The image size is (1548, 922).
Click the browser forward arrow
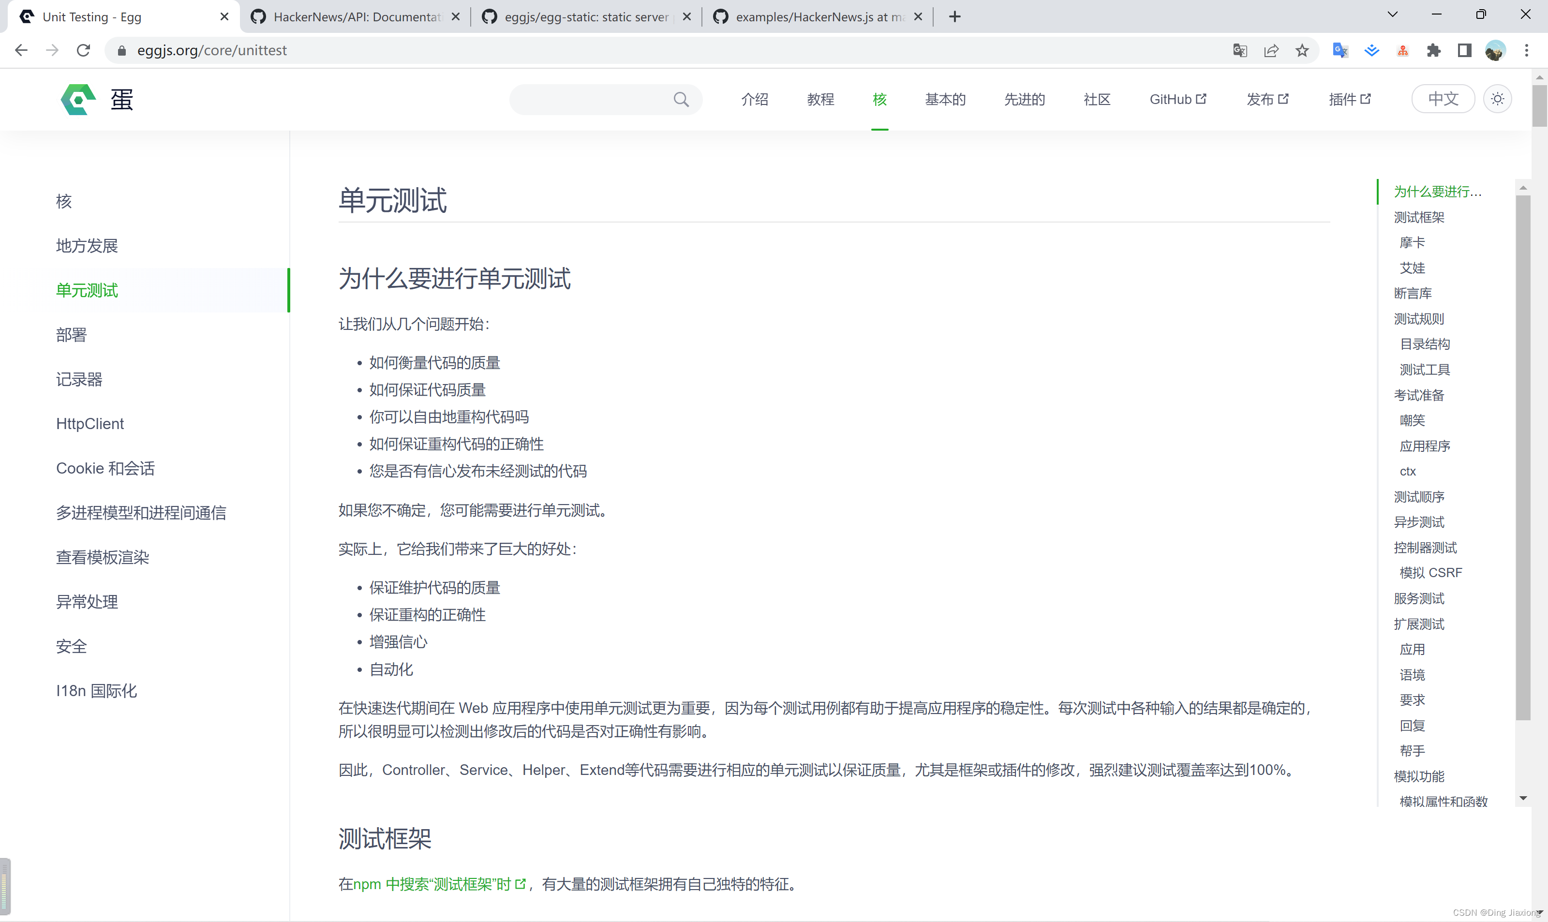coord(52,50)
